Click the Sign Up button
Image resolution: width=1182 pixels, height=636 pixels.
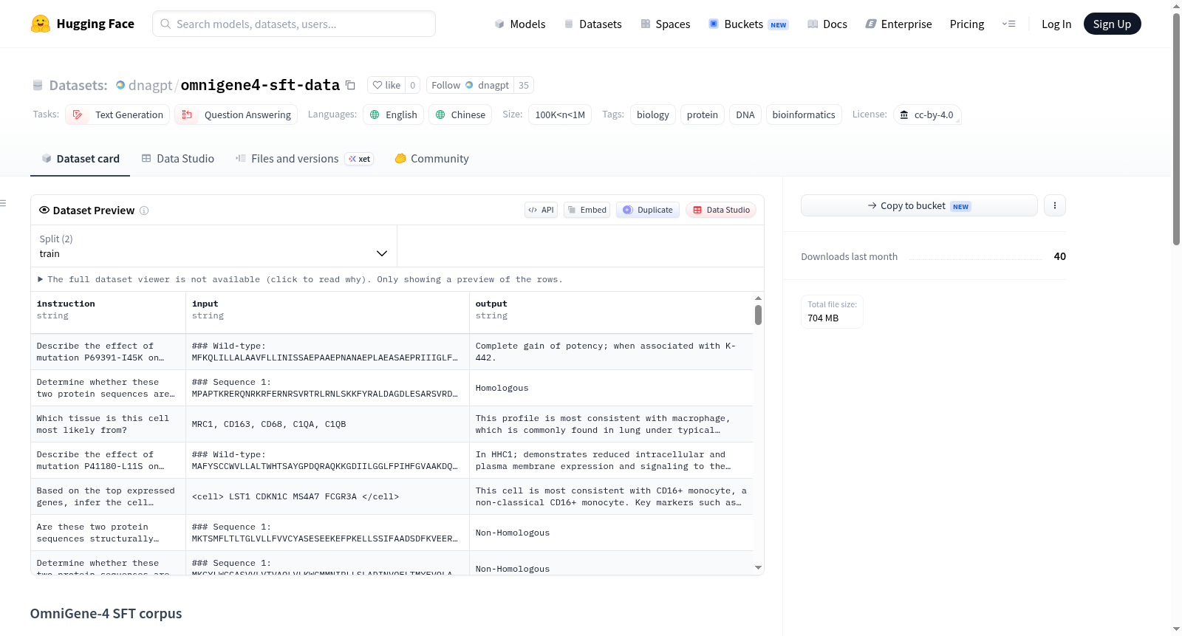pos(1112,24)
